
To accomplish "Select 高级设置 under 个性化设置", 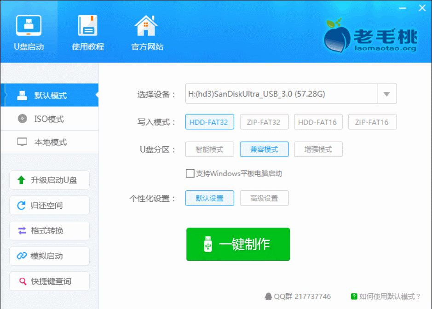I will tap(264, 198).
